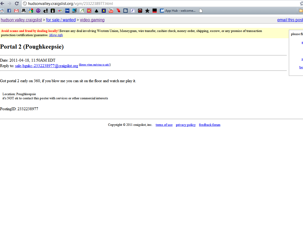Go back using the browser back arrow
Screen dimensions: 303x248
pos(2,4)
